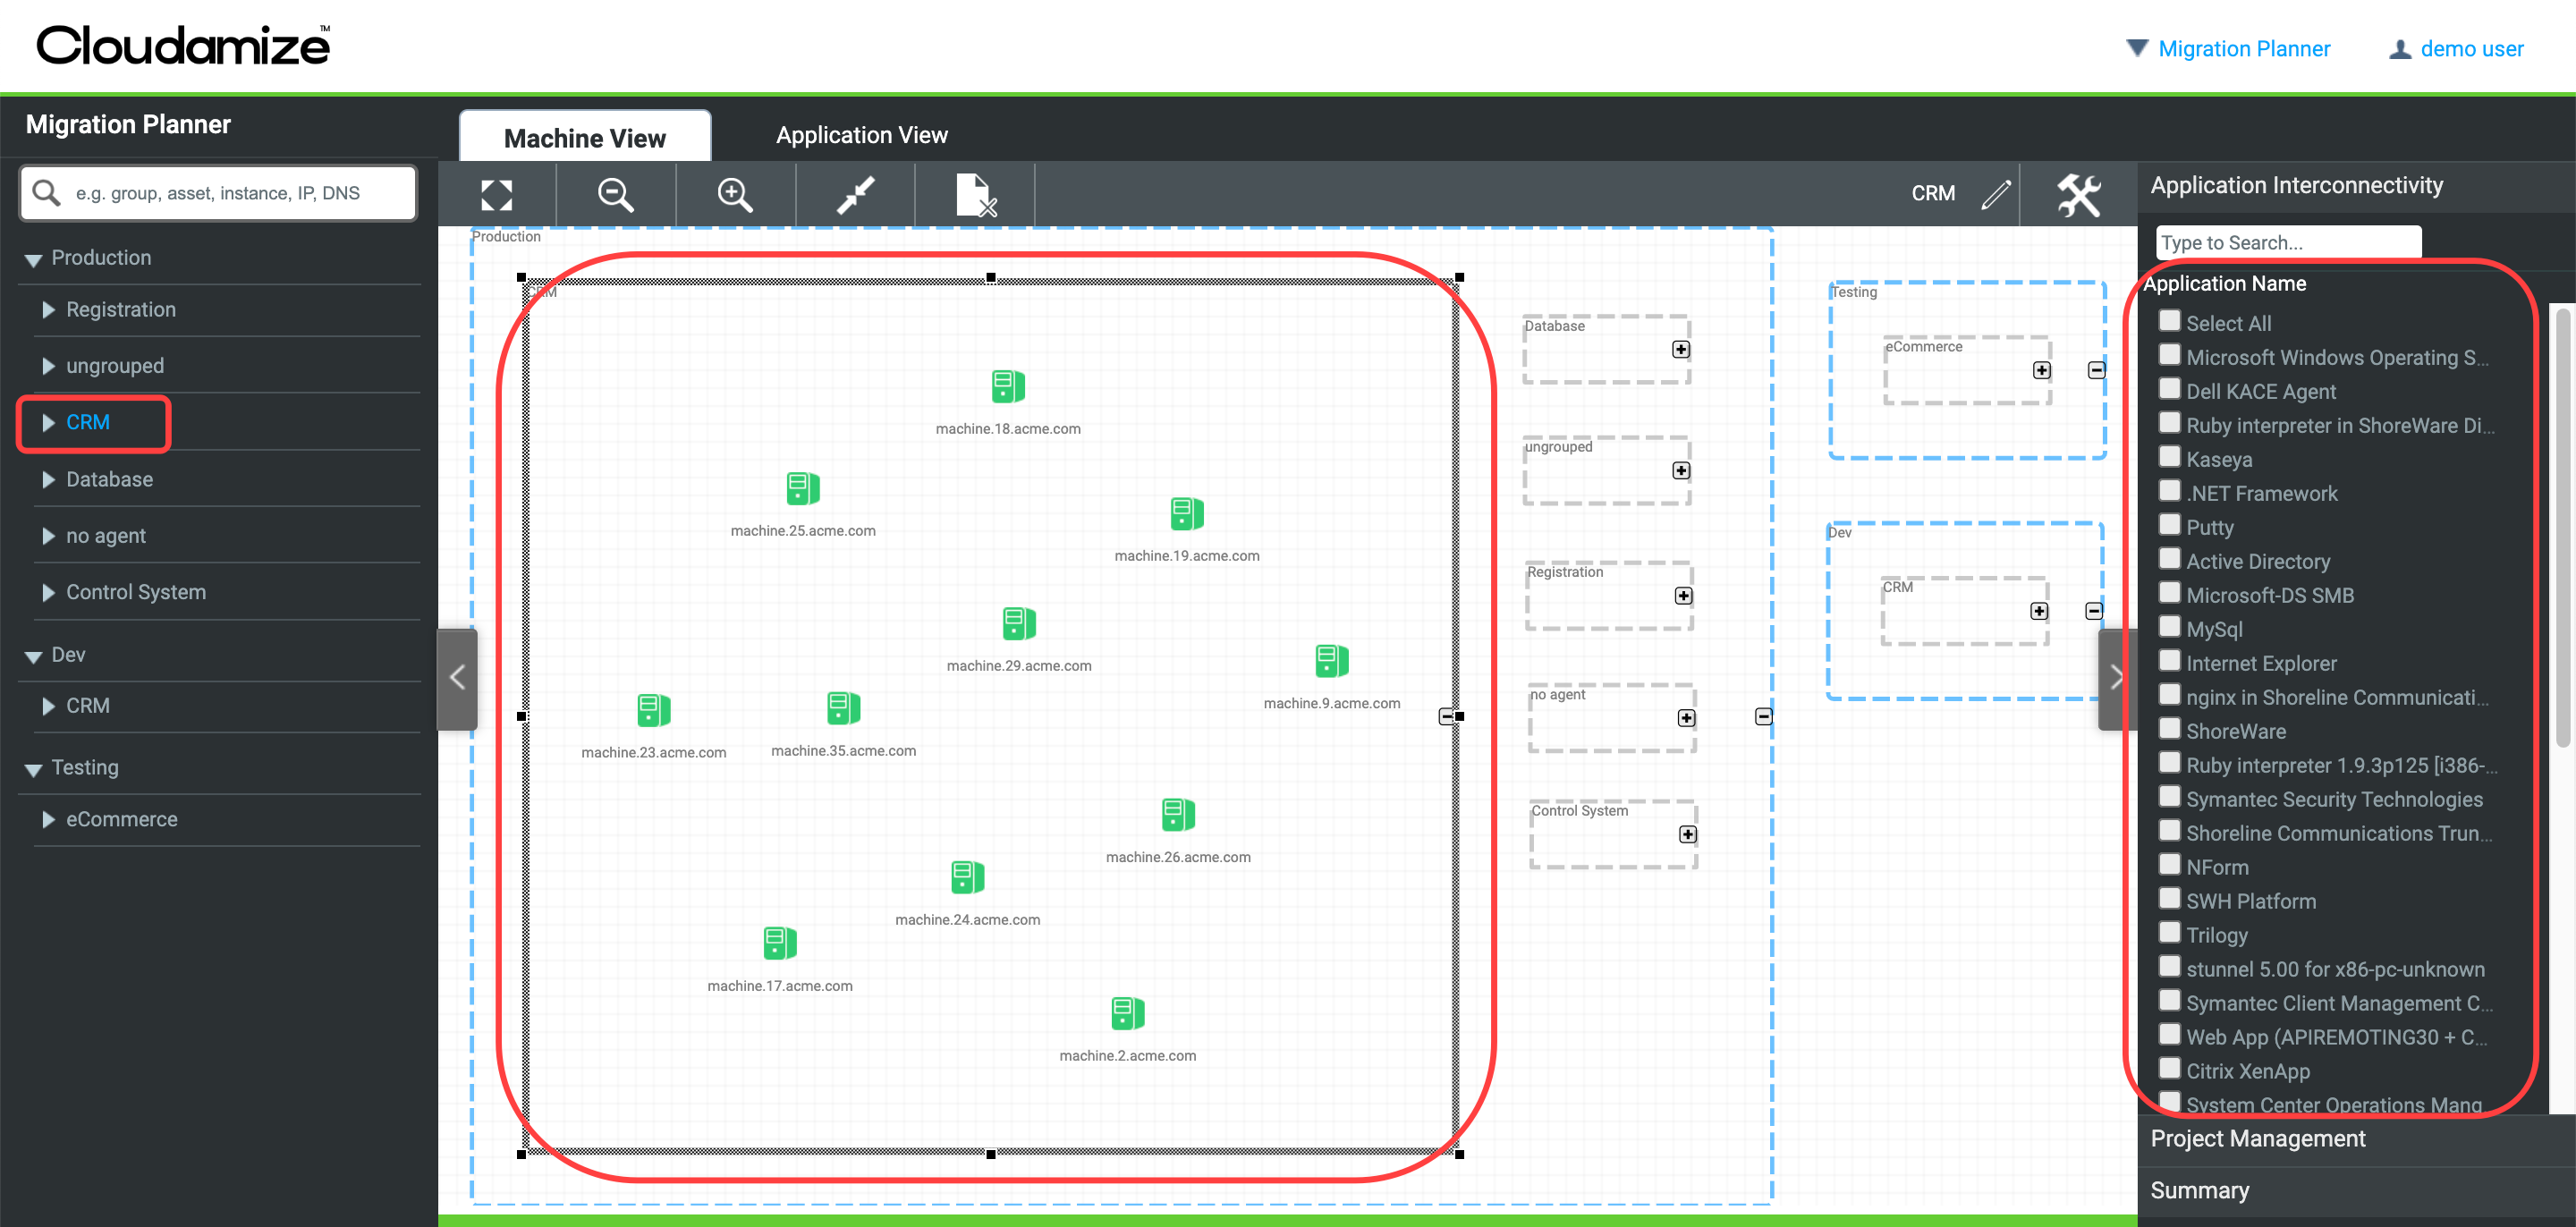2576x1227 pixels.
Task: Click the search magnifier in the left sidebar
Action: (46, 192)
